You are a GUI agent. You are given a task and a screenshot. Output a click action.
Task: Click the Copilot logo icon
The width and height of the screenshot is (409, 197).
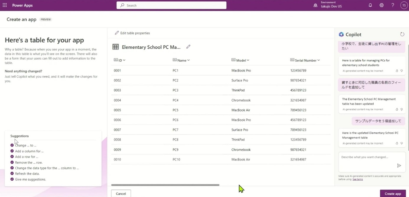pyautogui.click(x=341, y=34)
